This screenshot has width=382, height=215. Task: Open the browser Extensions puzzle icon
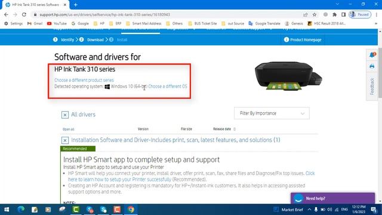[334, 14]
